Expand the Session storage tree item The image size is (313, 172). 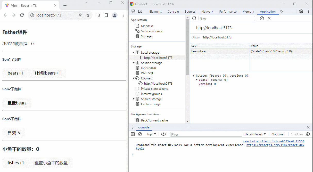(x=134, y=63)
